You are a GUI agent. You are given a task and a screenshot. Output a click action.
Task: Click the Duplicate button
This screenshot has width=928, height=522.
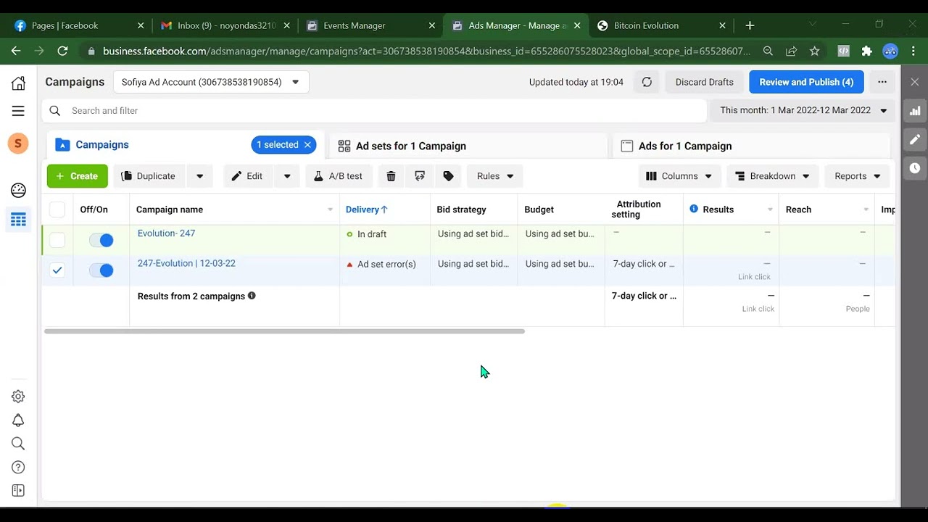[x=149, y=176]
